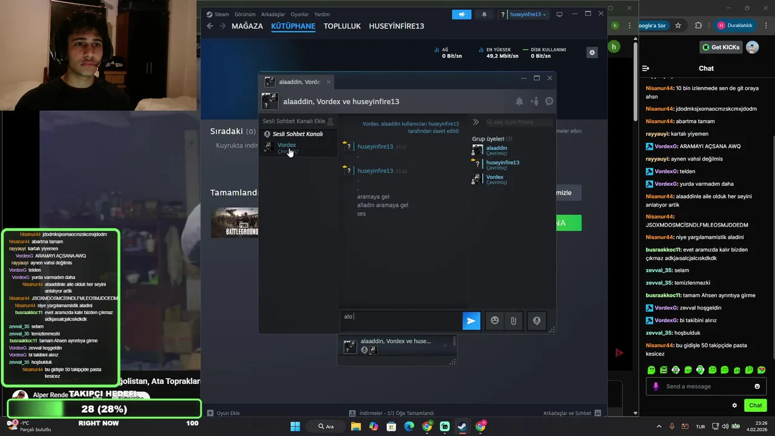Open Steam notifications bell
Screen dimensions: 775x436
click(x=484, y=15)
